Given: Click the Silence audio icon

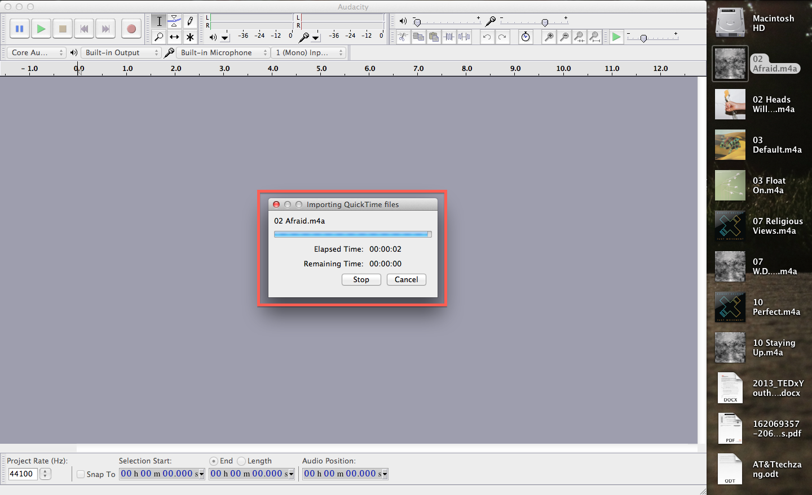Looking at the screenshot, I should (x=464, y=37).
